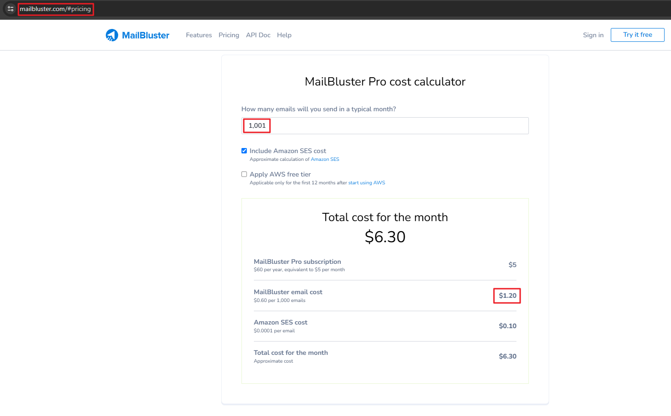Click the MailBluster wordmark text
The height and width of the screenshot is (416, 671).
tap(145, 35)
